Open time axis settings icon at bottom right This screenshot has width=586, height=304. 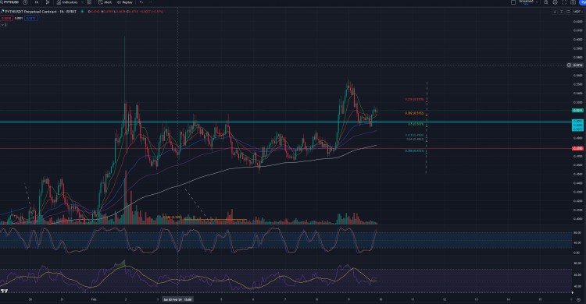click(578, 299)
